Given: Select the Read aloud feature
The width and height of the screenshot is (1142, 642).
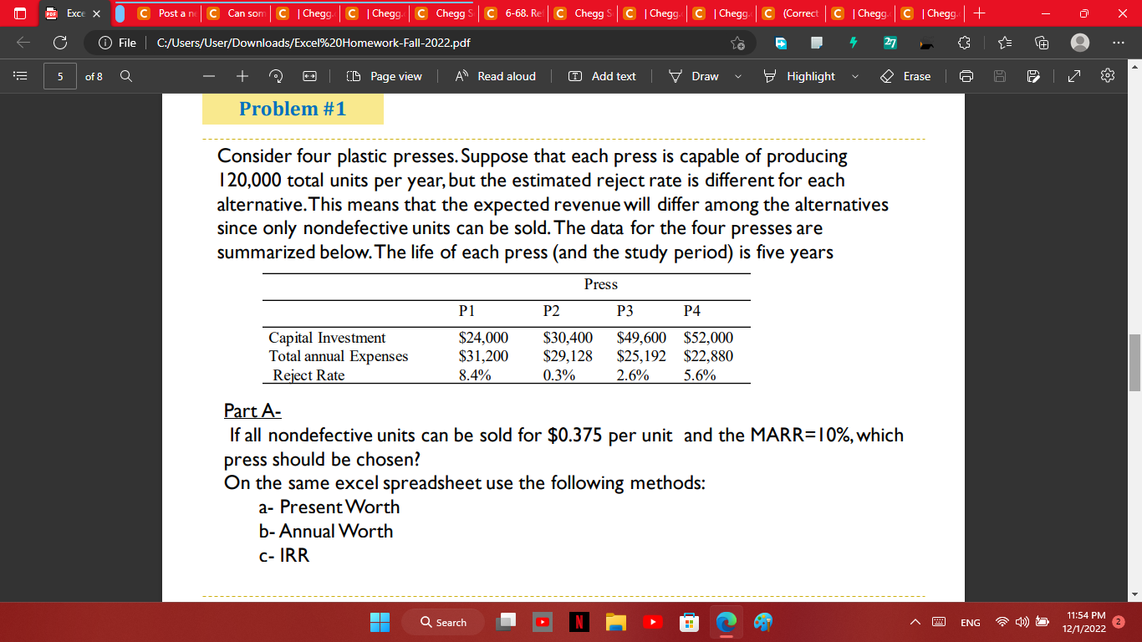Looking at the screenshot, I should pyautogui.click(x=495, y=76).
